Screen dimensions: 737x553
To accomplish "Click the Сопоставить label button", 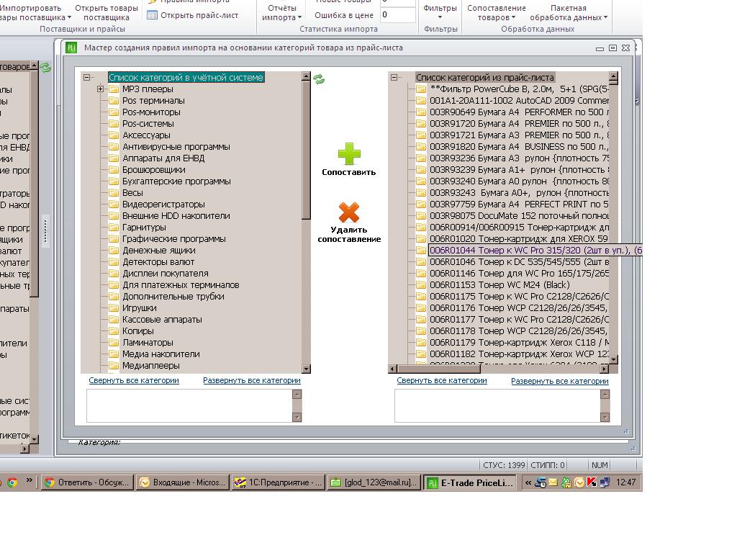I will [349, 172].
